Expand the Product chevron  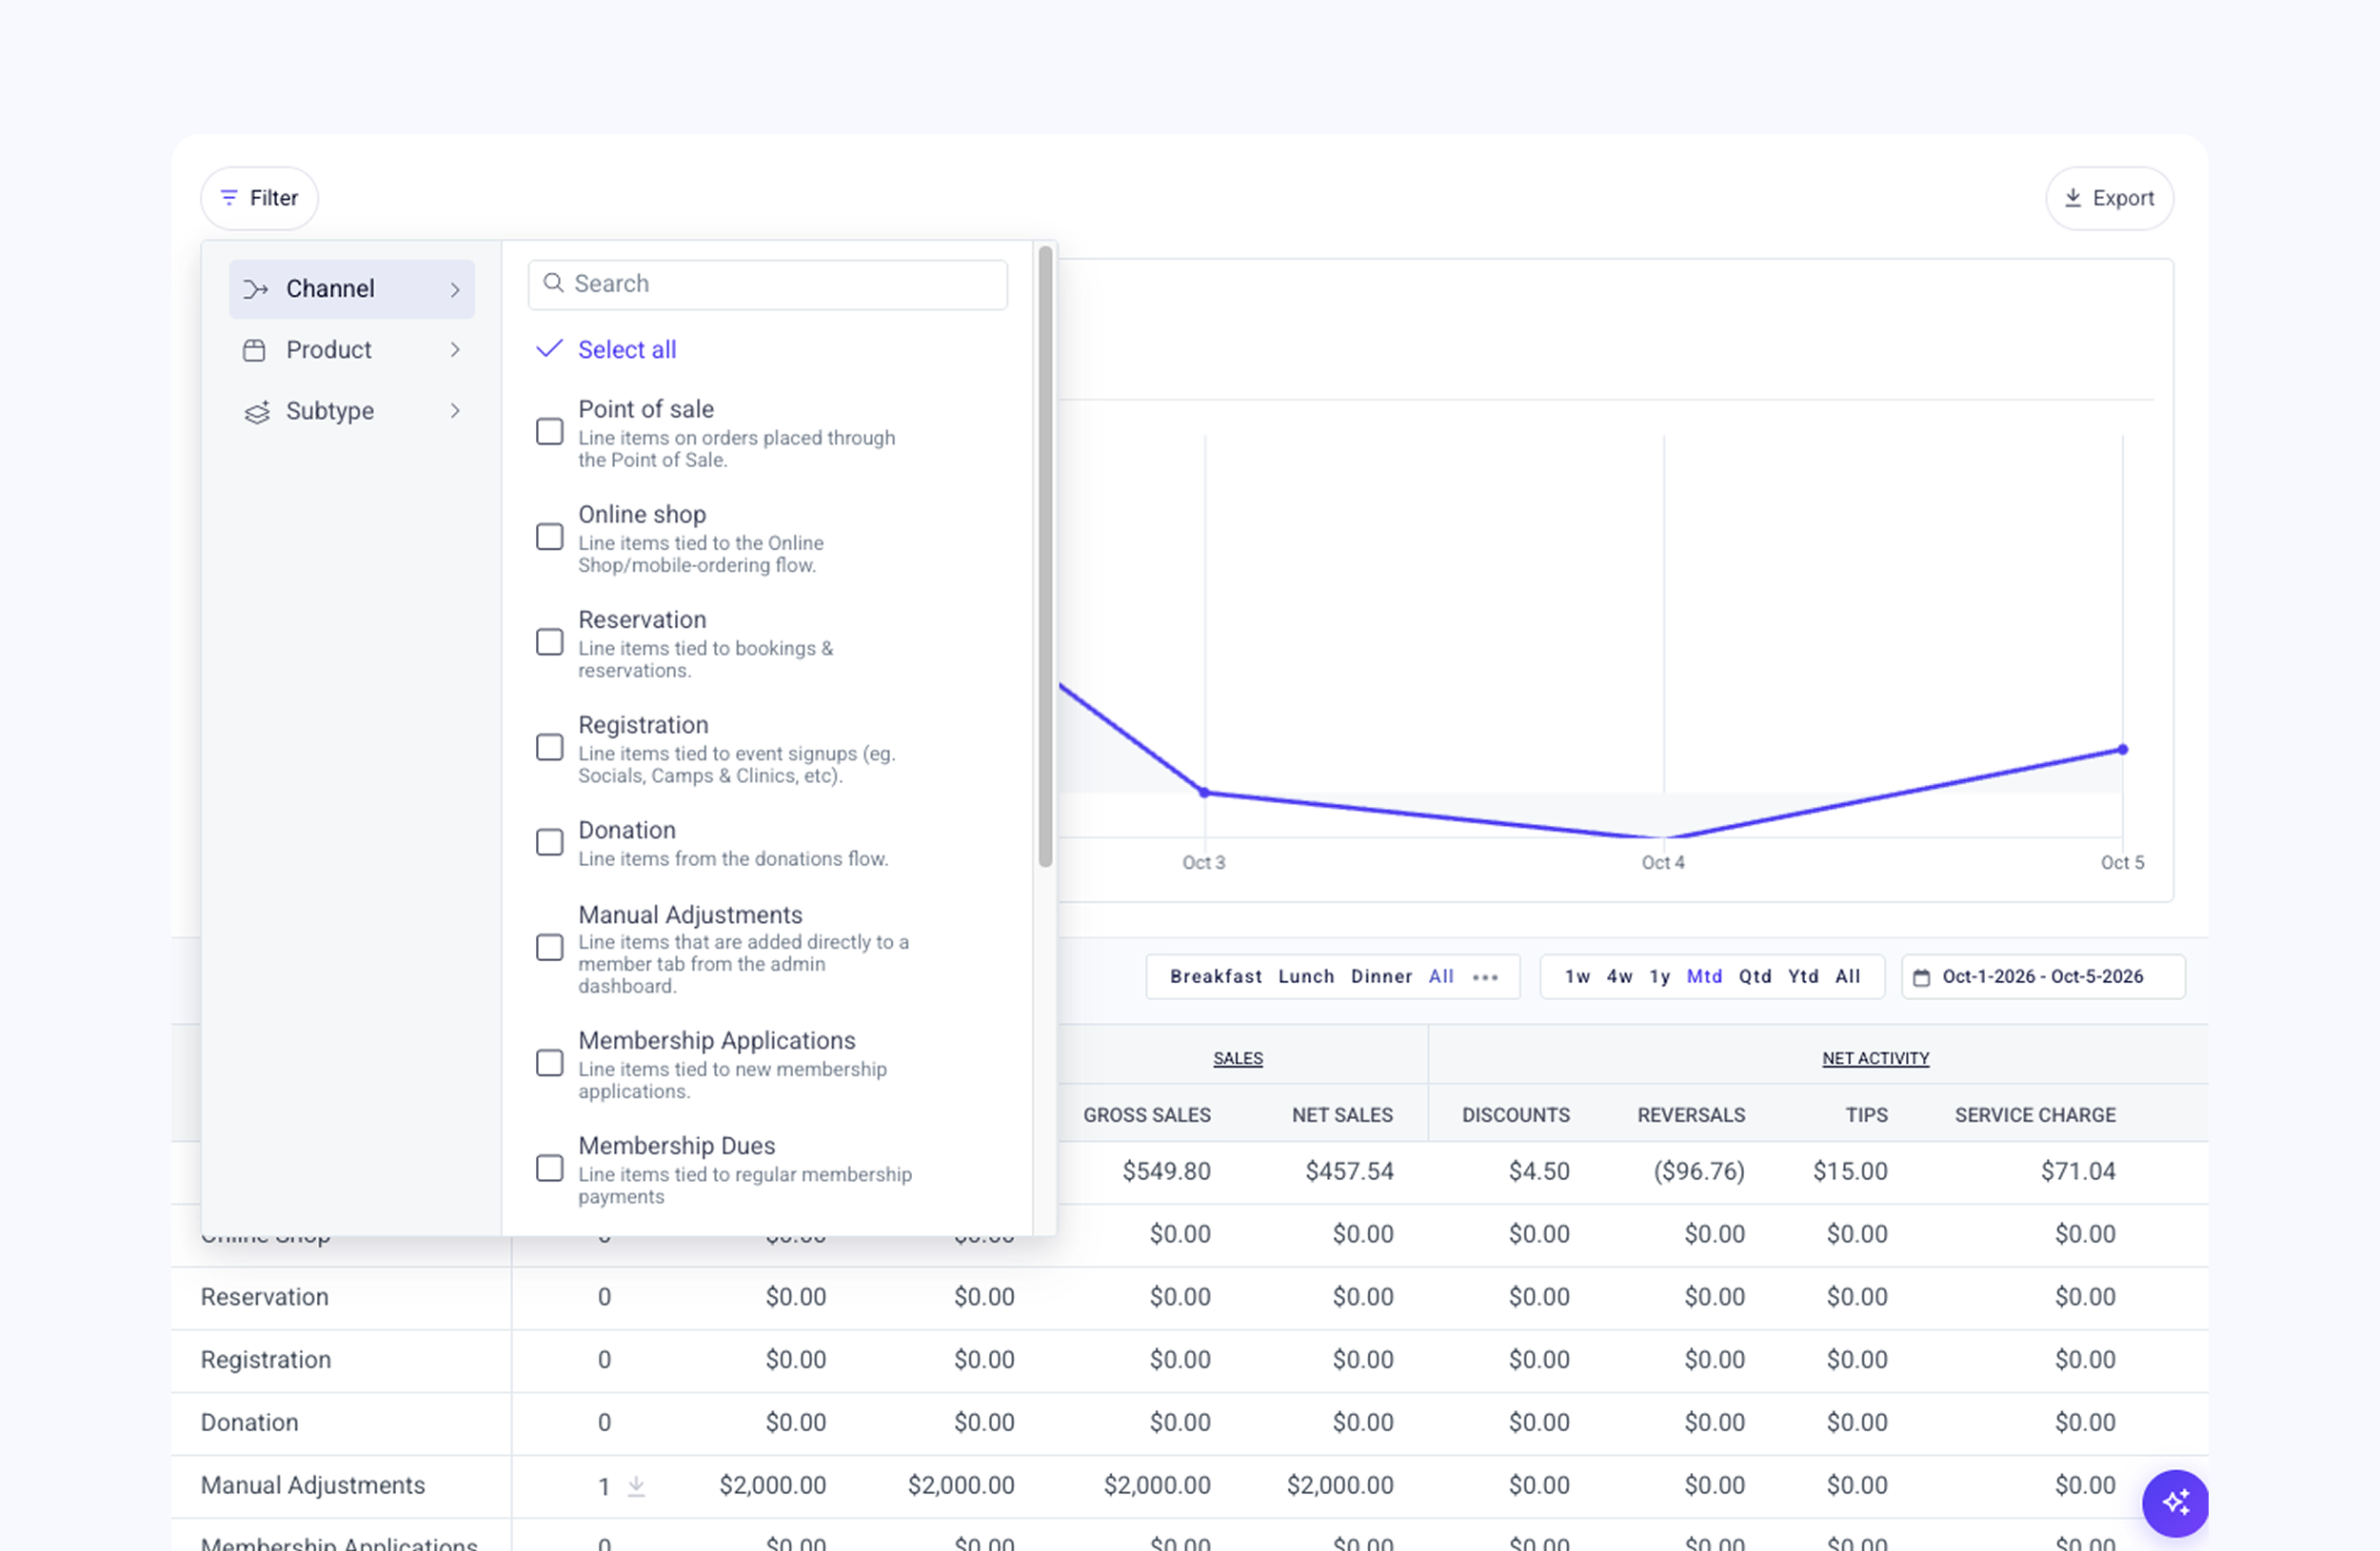[x=455, y=350]
